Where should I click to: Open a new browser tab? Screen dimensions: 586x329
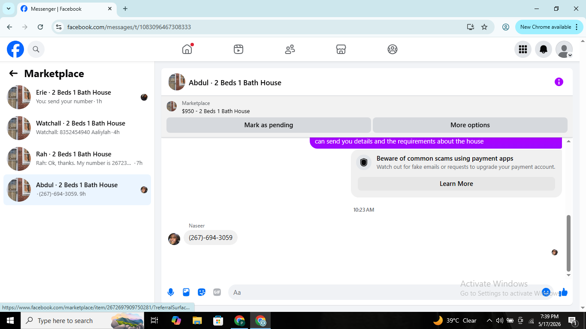tap(125, 9)
